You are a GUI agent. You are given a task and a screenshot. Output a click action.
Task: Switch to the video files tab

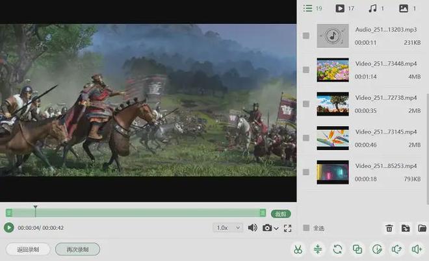[x=340, y=8]
